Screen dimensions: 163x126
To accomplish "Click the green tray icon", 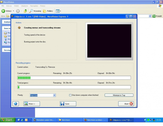I will 148,120.
